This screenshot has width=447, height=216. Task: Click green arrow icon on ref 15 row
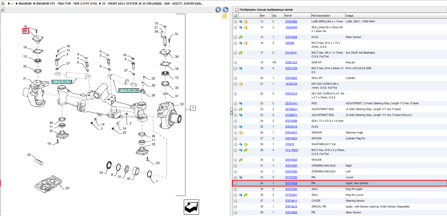point(240,37)
